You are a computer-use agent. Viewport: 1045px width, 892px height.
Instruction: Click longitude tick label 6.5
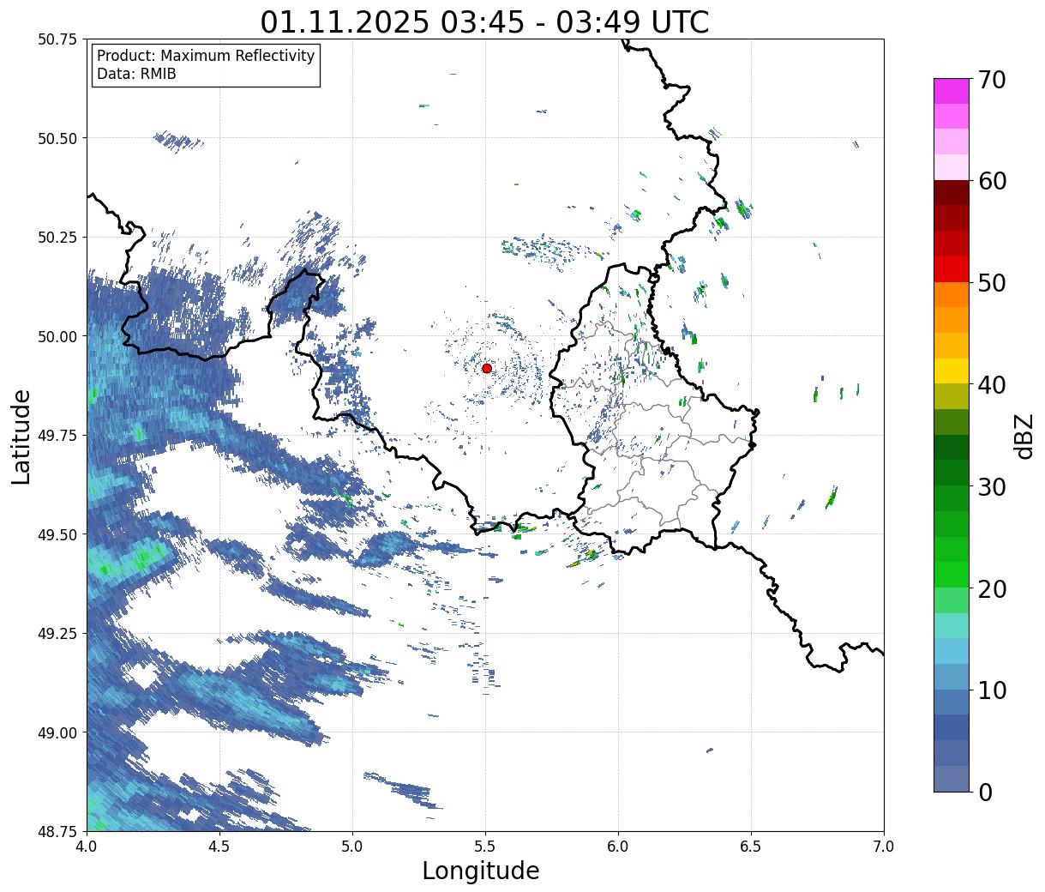751,847
